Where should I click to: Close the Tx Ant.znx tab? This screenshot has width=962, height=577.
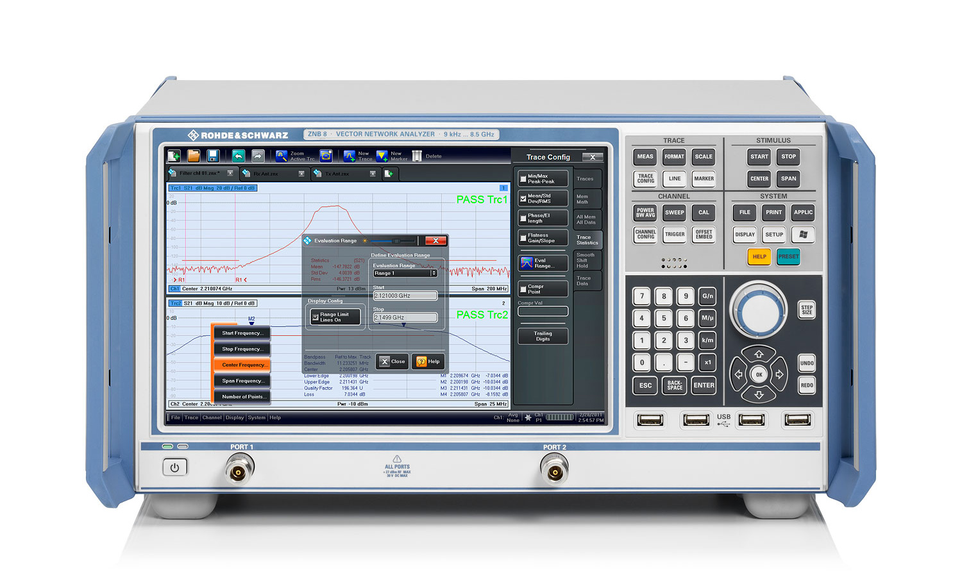pos(373,174)
